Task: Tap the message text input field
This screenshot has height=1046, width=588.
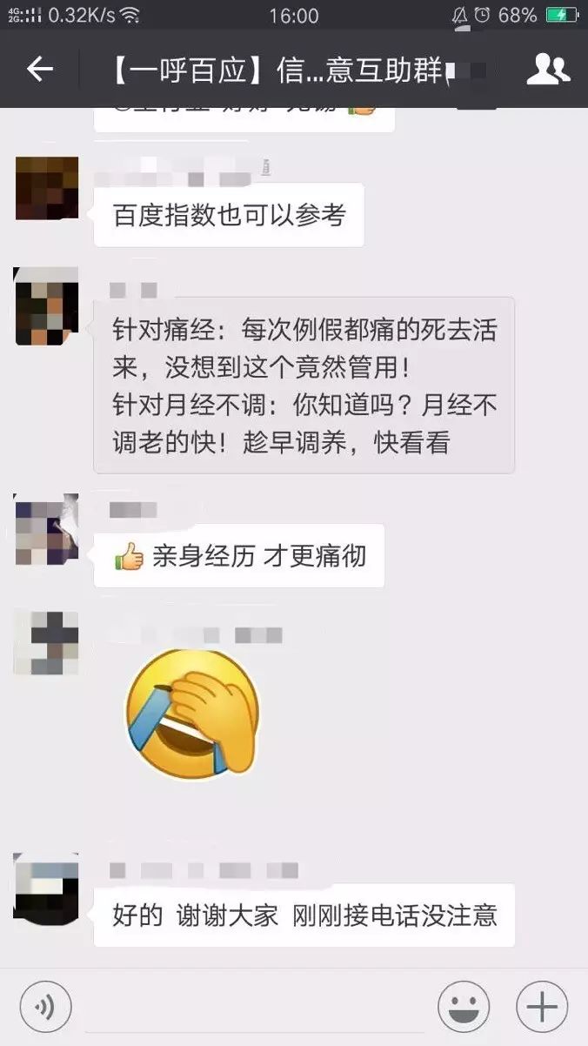Action: (255, 1007)
